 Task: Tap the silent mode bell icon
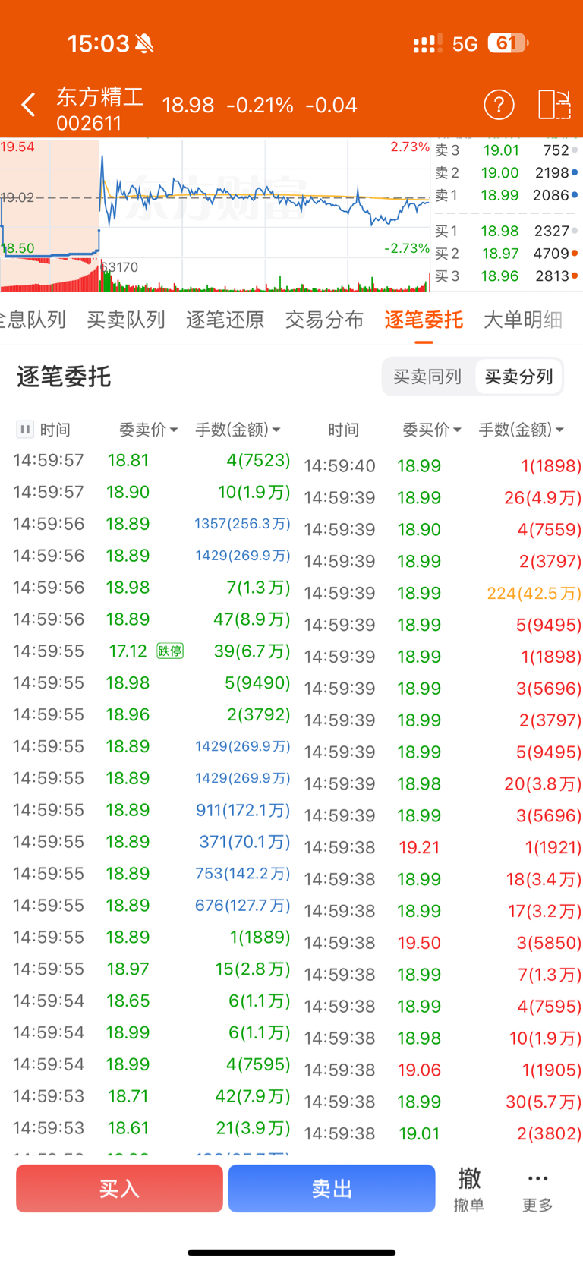tap(144, 44)
